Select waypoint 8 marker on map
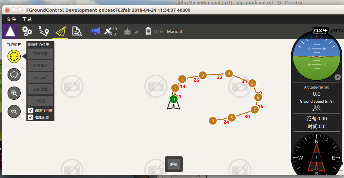The image size is (344, 178). [232, 117]
